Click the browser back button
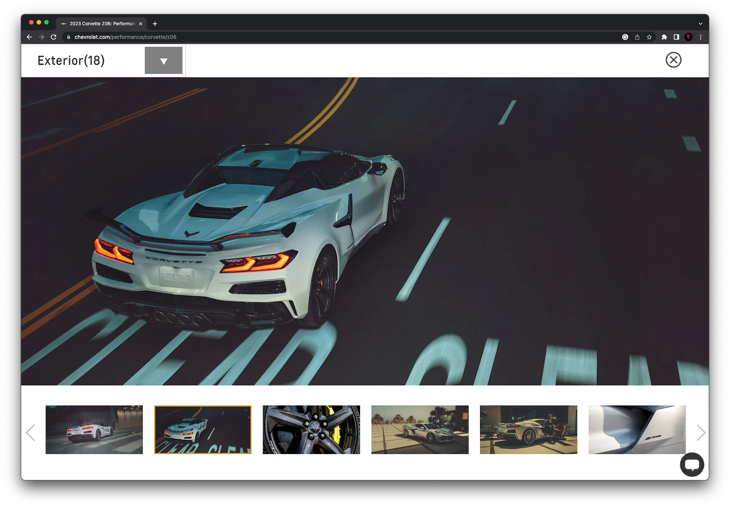This screenshot has width=730, height=508. [29, 37]
